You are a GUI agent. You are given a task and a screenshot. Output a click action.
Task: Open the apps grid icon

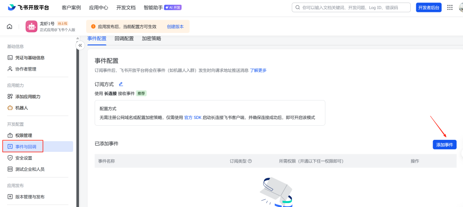450,7
